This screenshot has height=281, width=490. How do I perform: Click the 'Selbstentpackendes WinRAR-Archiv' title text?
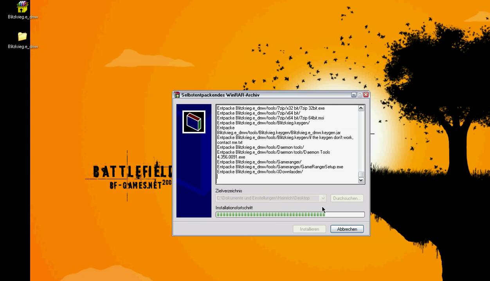[x=220, y=95]
